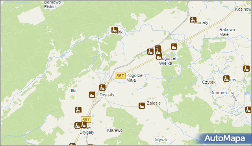Select the Czyprki village label
Viewport: 252px width, 146px height.
[209, 82]
